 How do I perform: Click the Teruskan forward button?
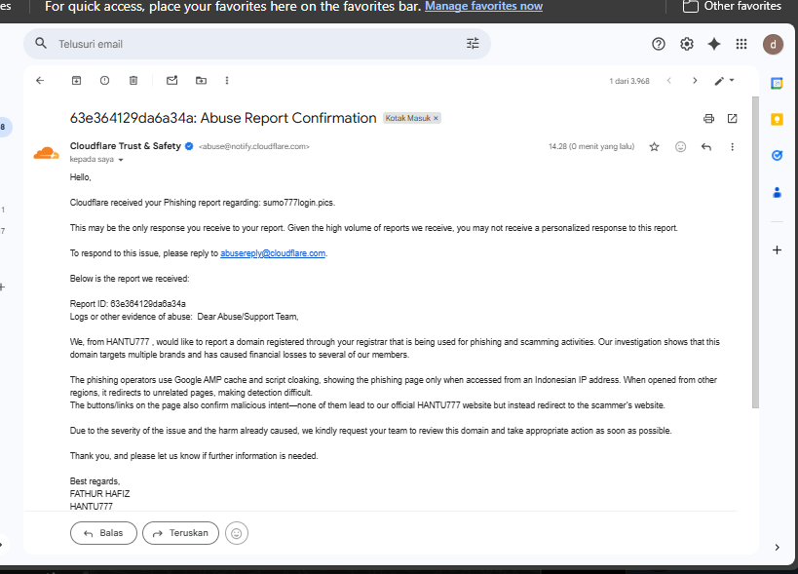pos(180,533)
